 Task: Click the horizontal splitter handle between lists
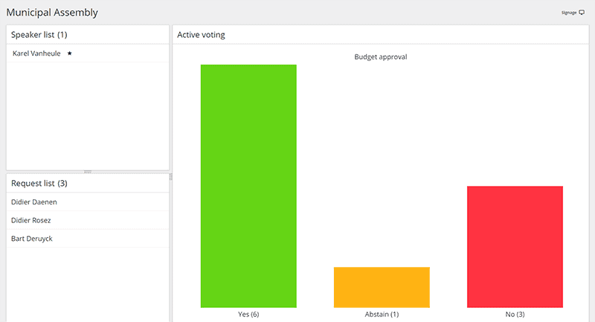click(88, 172)
